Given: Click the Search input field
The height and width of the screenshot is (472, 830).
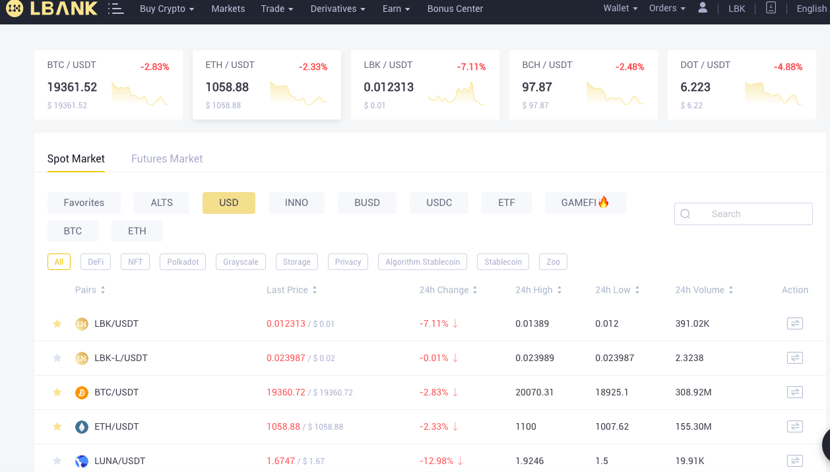Looking at the screenshot, I should [744, 214].
